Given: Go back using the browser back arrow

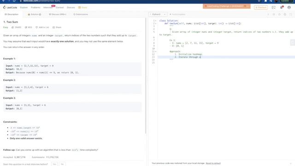Looking at the screenshot, I should pos(4,1).
